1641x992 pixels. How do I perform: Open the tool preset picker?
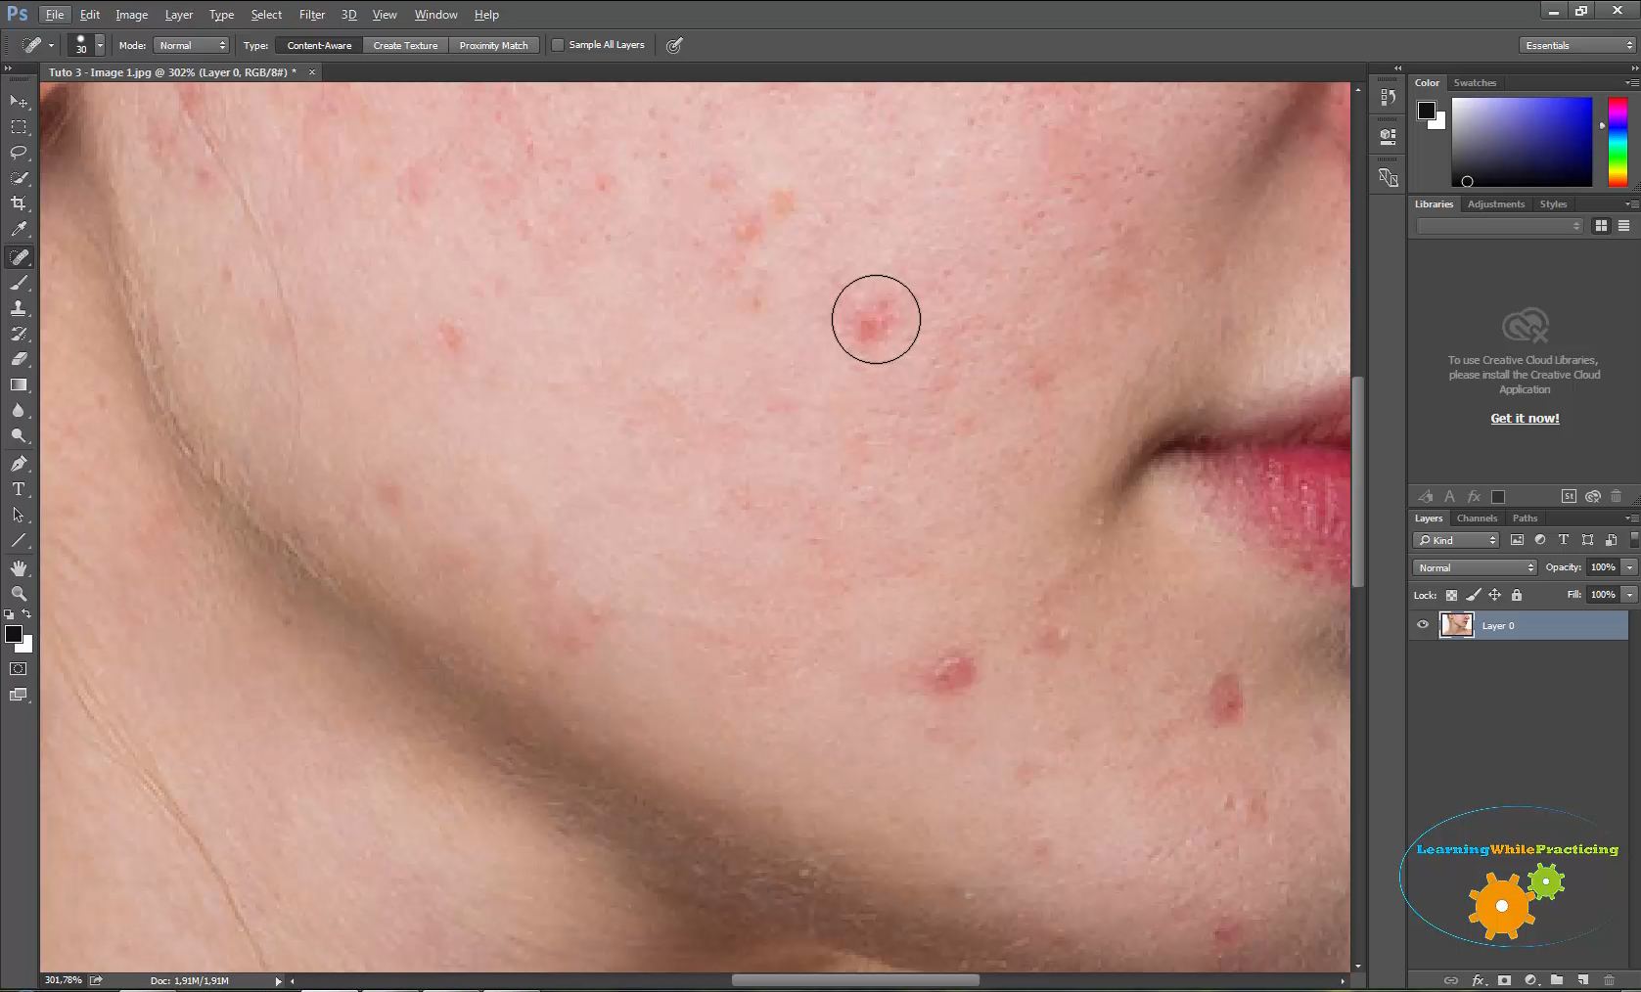(x=37, y=45)
